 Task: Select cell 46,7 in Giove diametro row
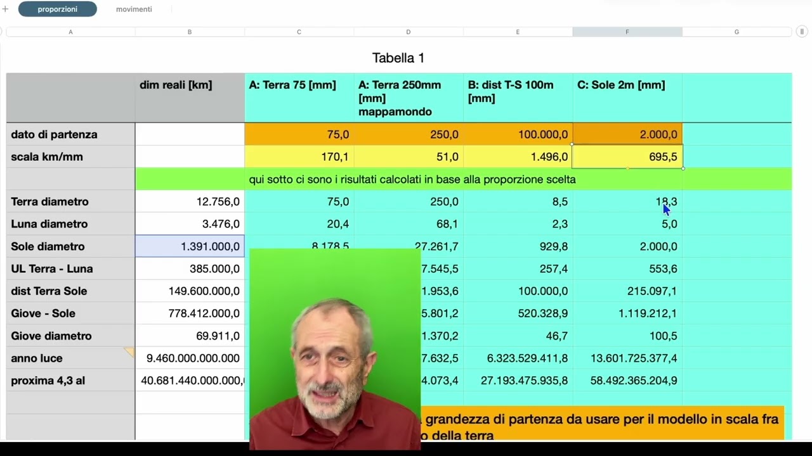(518, 336)
